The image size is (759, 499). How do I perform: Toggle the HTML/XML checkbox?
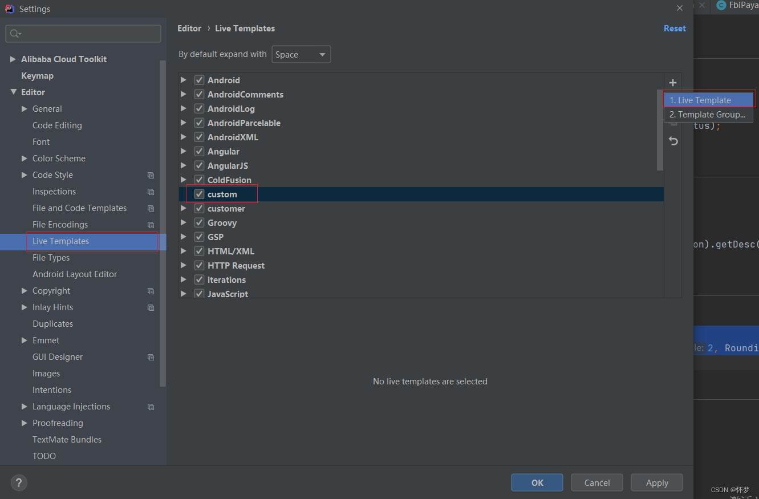point(199,251)
